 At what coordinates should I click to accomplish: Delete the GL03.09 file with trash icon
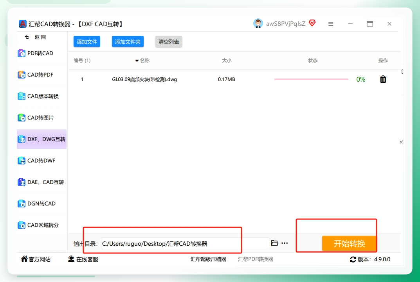click(383, 79)
